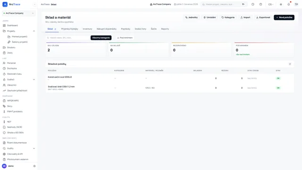The height and width of the screenshot is (170, 302).
Task: Open Docházka clock icon in sidebar
Action: (4, 68)
